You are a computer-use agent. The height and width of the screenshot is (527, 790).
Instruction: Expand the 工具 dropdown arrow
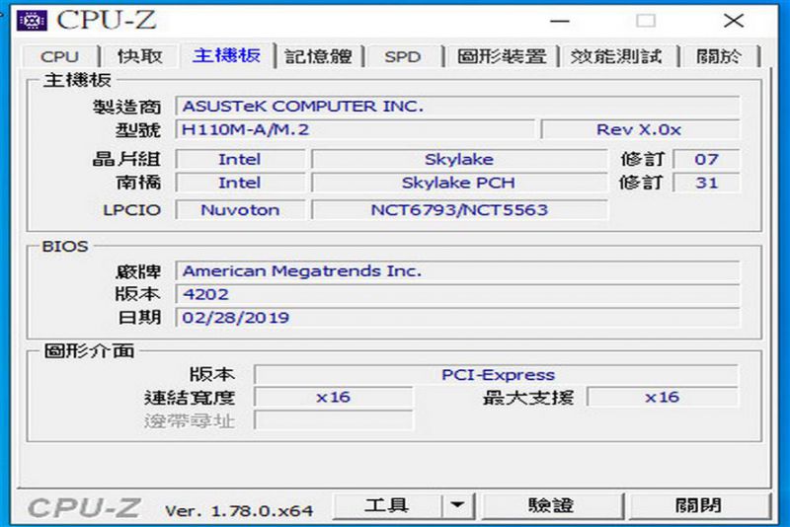point(457,505)
